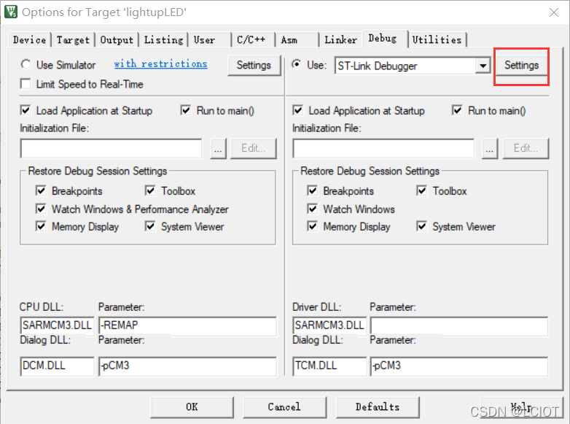
Task: Click the TCM.DLL dialog DLL field
Action: pos(329,366)
